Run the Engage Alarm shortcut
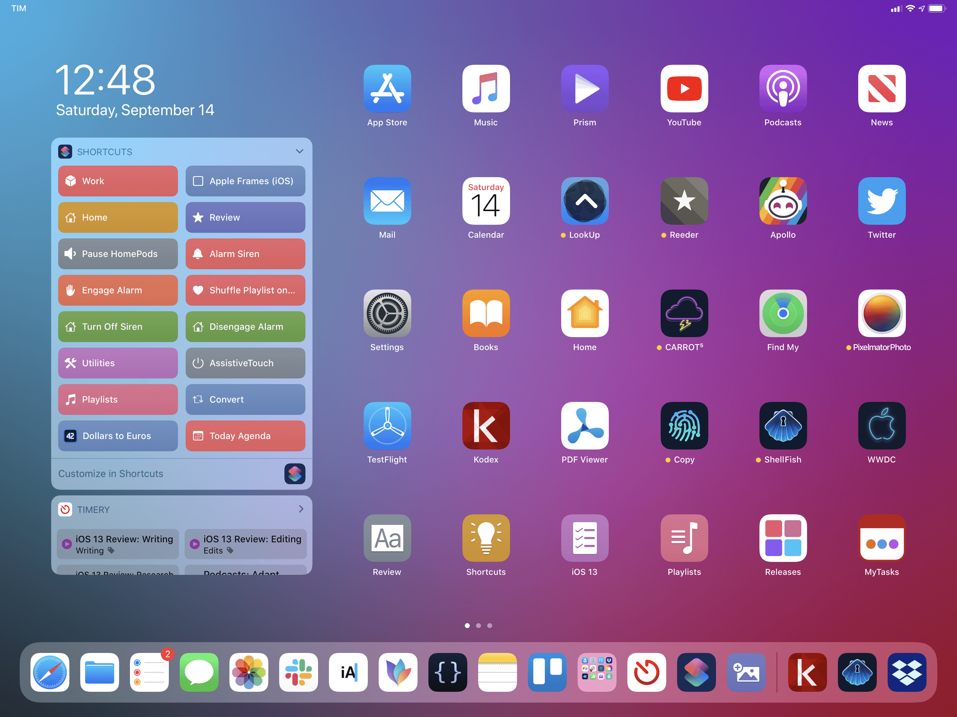 118,290
